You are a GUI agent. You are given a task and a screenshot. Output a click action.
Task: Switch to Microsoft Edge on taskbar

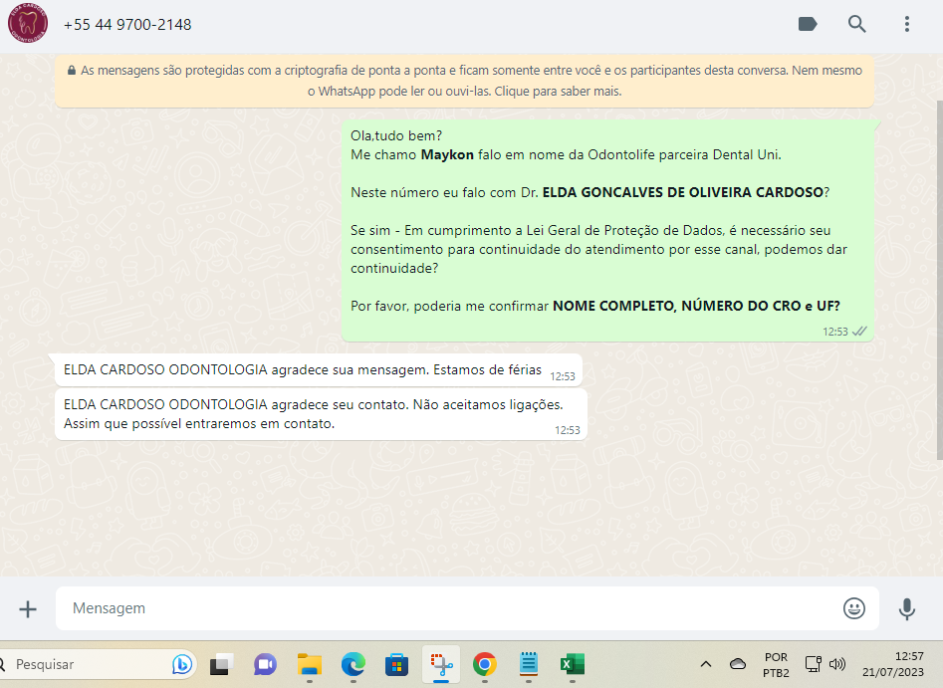coord(354,664)
